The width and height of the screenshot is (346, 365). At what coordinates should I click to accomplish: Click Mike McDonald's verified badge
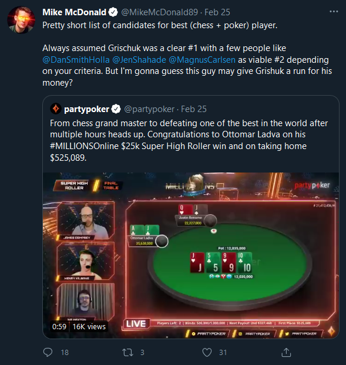pos(113,12)
